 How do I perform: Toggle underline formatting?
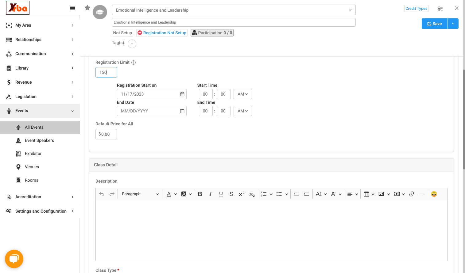221,194
